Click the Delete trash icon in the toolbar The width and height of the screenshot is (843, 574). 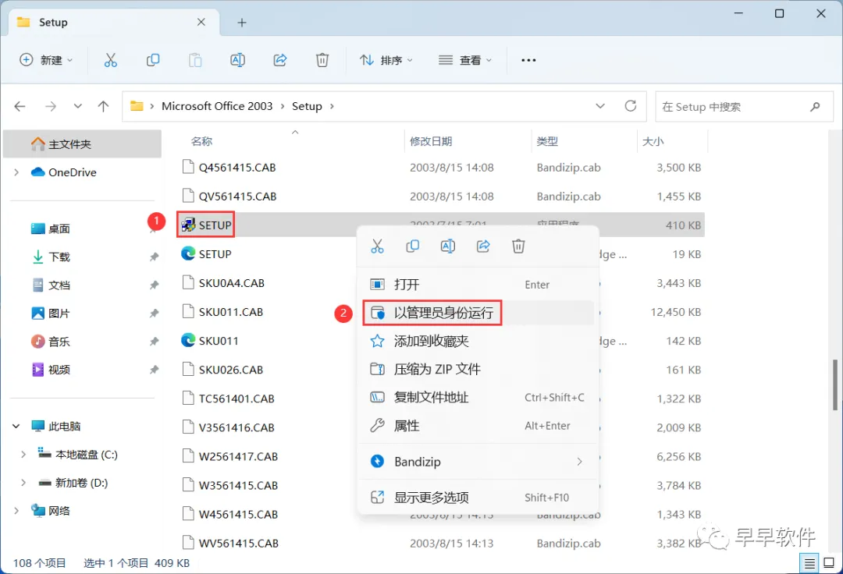[322, 60]
